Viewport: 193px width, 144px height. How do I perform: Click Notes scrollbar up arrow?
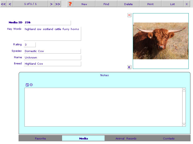[x=184, y=89]
